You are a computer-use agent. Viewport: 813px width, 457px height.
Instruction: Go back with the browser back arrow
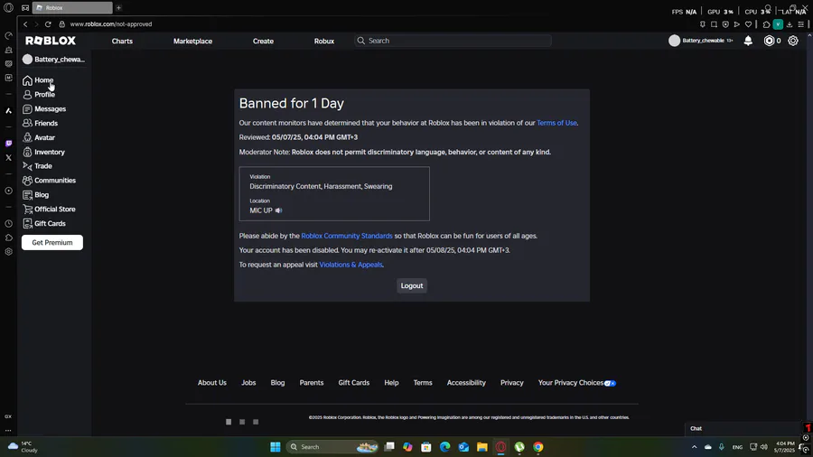tap(25, 23)
